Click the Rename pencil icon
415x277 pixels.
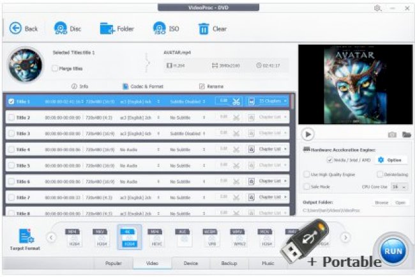(202, 86)
